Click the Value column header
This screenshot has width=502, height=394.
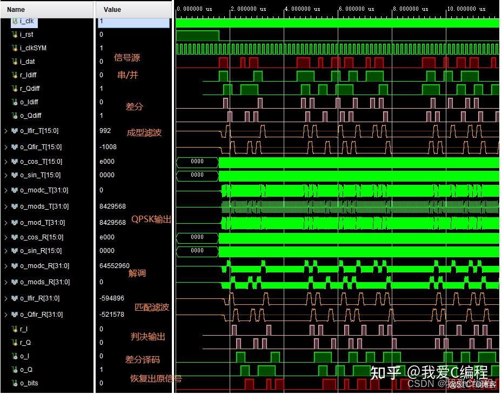pos(112,9)
